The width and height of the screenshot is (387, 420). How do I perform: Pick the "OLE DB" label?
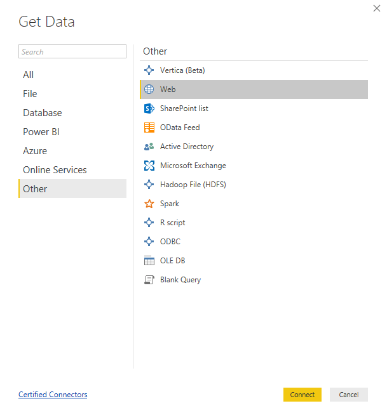point(173,261)
